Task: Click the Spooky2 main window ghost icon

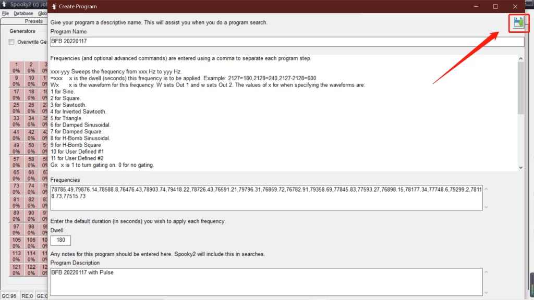Action: click(x=4, y=5)
